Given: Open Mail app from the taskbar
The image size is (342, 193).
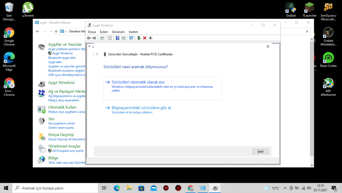Looking at the screenshot, I should pyautogui.click(x=154, y=188).
